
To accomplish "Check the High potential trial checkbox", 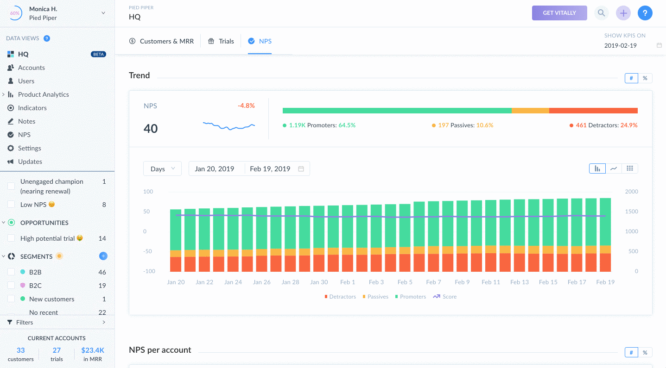I will click(11, 238).
